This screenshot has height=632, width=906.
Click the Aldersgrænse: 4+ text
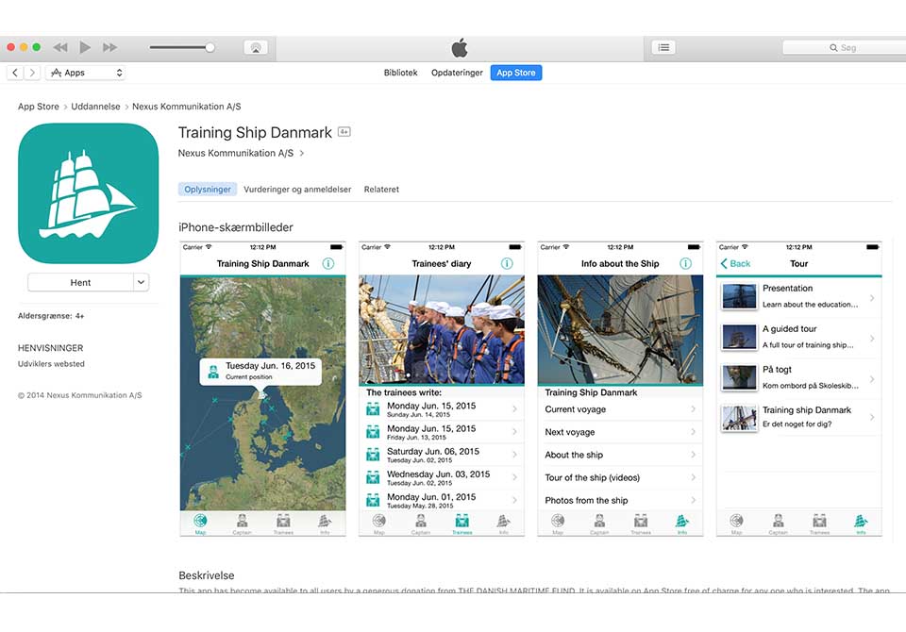(51, 316)
